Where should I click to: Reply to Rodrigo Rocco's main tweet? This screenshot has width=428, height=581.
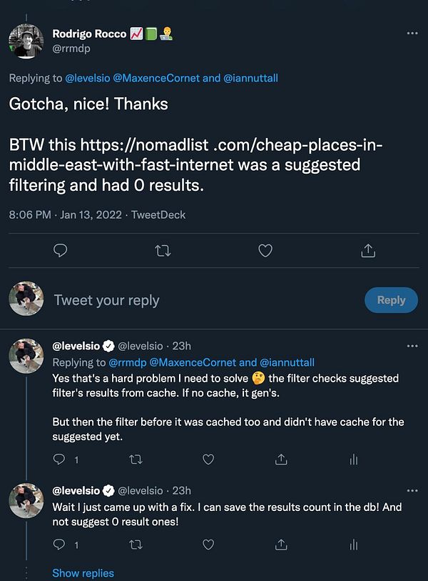61,250
